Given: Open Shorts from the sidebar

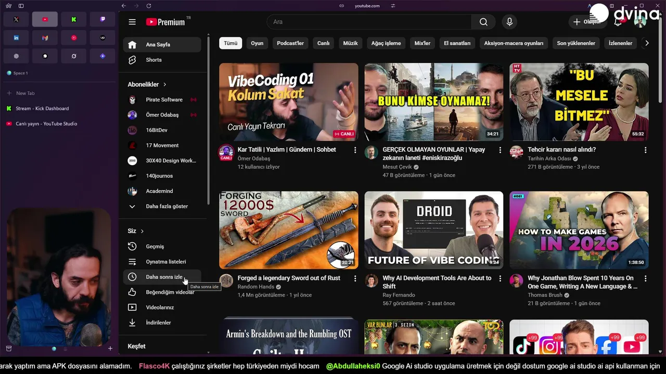Looking at the screenshot, I should (162, 60).
